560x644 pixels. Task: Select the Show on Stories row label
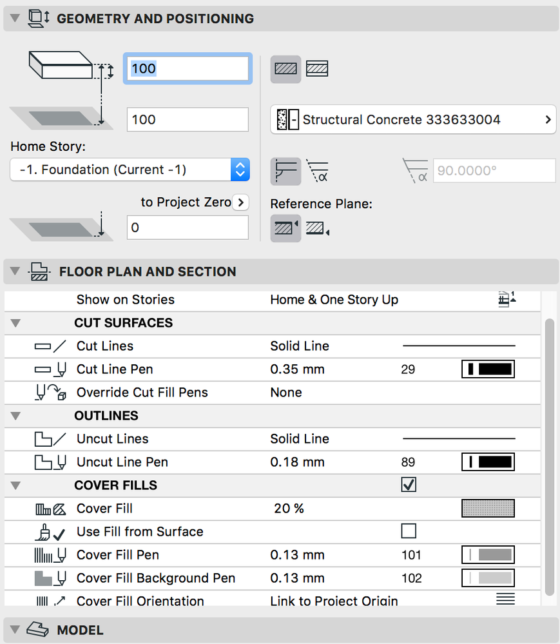(125, 299)
